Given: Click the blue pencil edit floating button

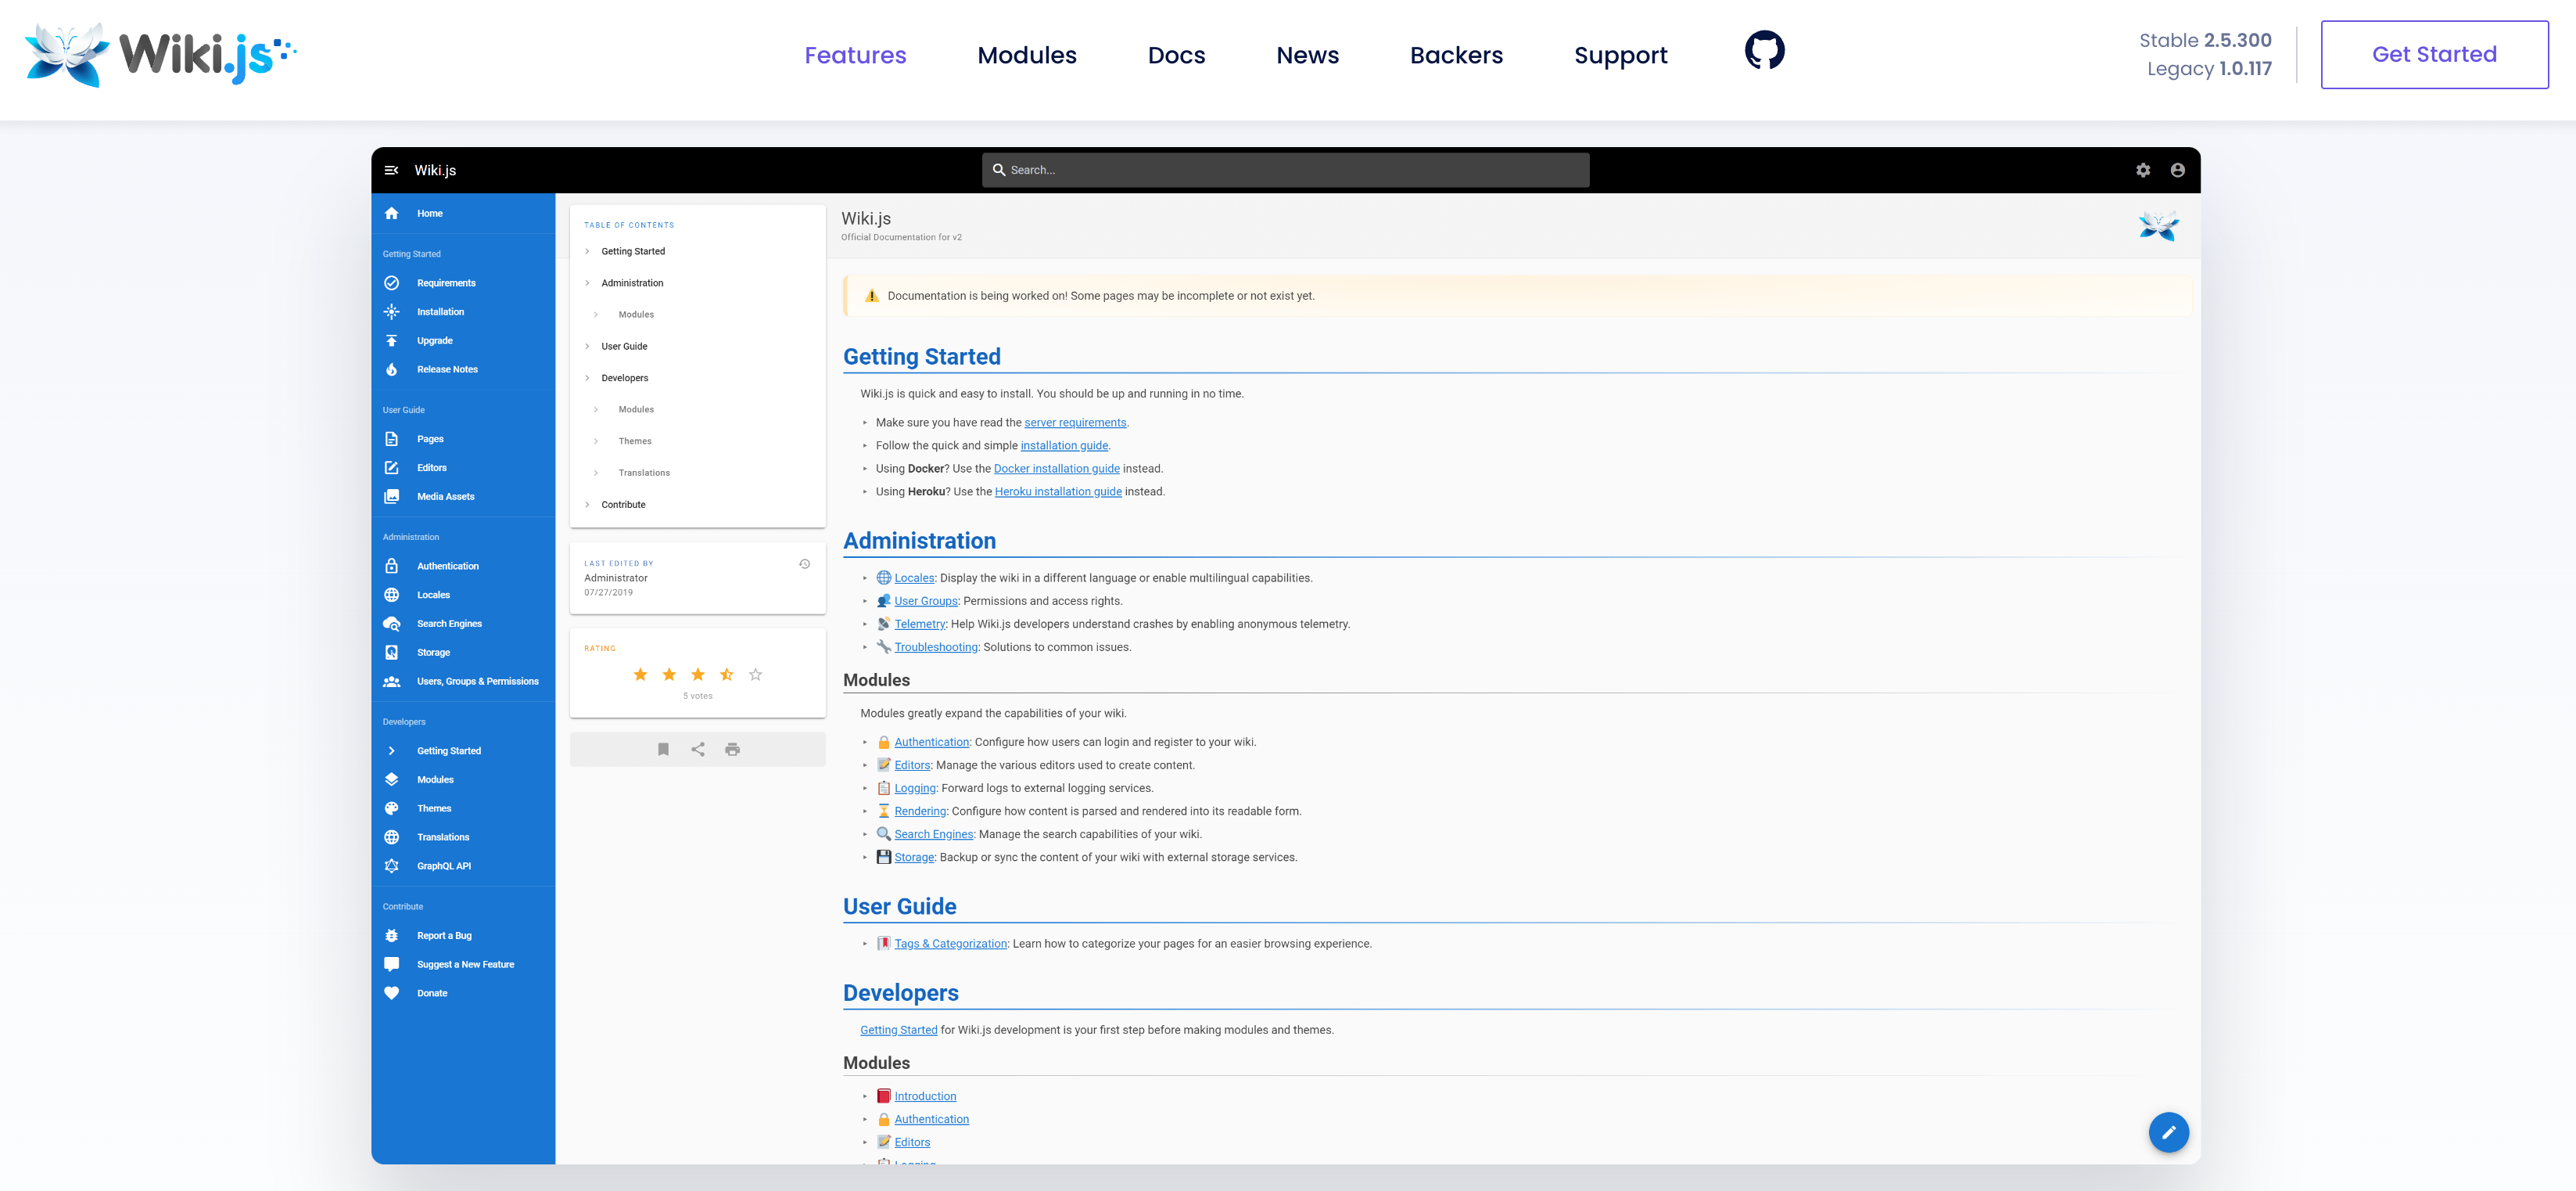Looking at the screenshot, I should click(x=2168, y=1132).
